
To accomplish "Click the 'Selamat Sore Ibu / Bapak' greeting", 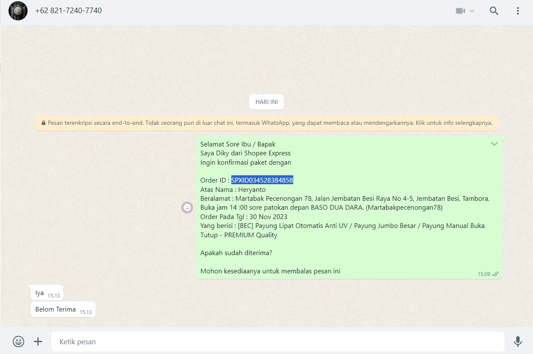I will pyautogui.click(x=238, y=144).
